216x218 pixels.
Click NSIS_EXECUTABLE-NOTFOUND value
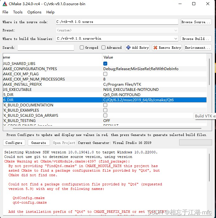[131, 89]
